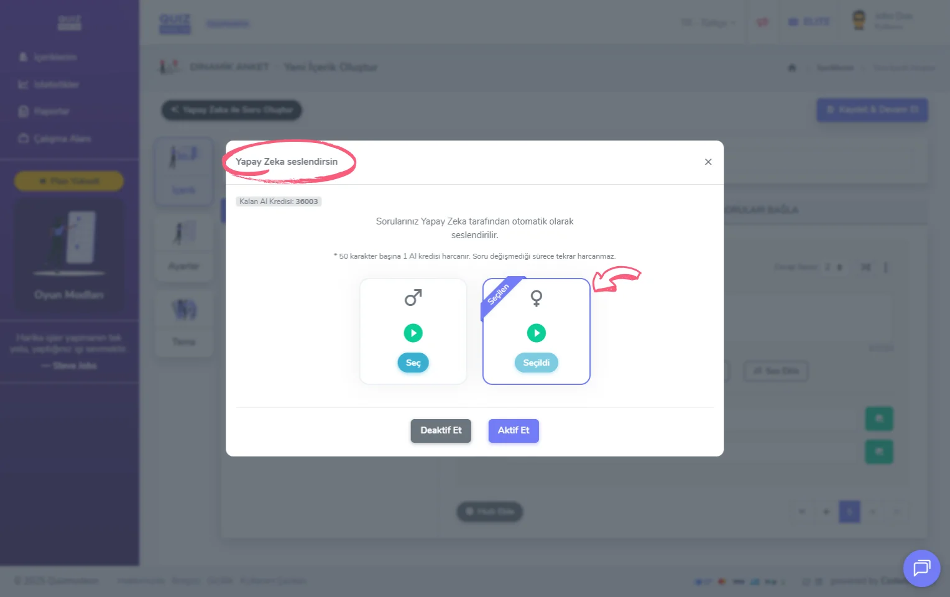Play the male voice sample
This screenshot has width=950, height=597.
tap(413, 333)
